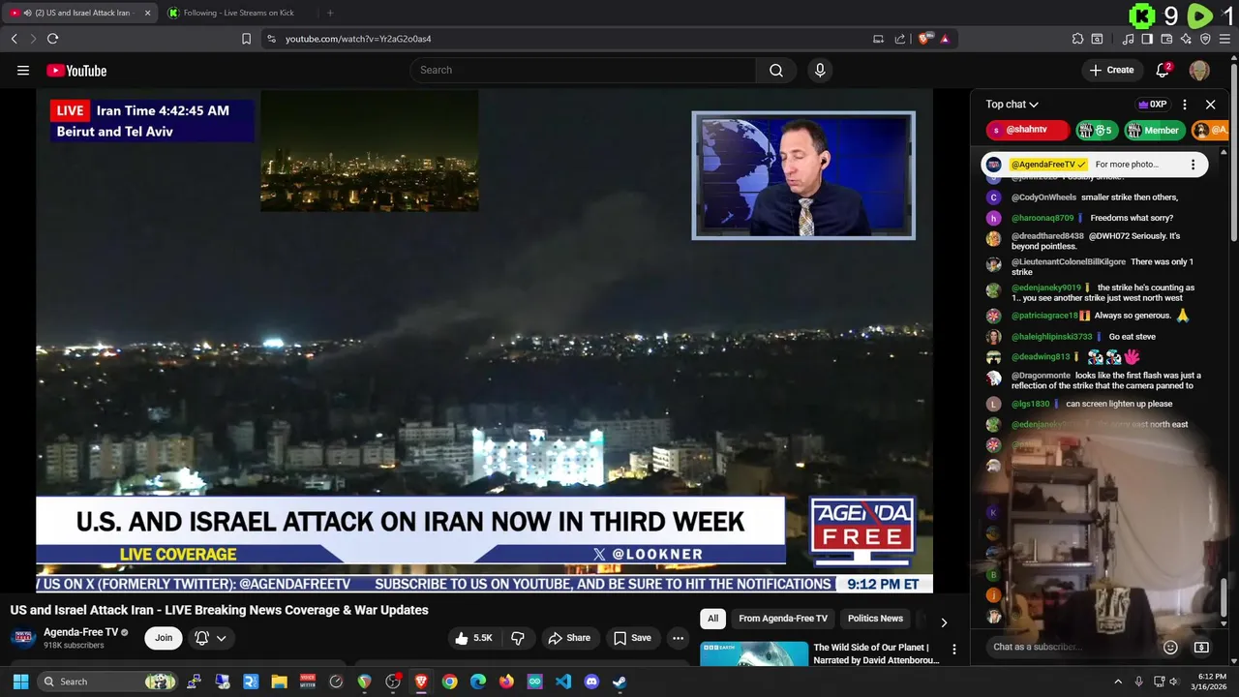Open the account avatar menu
The height and width of the screenshot is (697, 1239).
tap(1199, 70)
